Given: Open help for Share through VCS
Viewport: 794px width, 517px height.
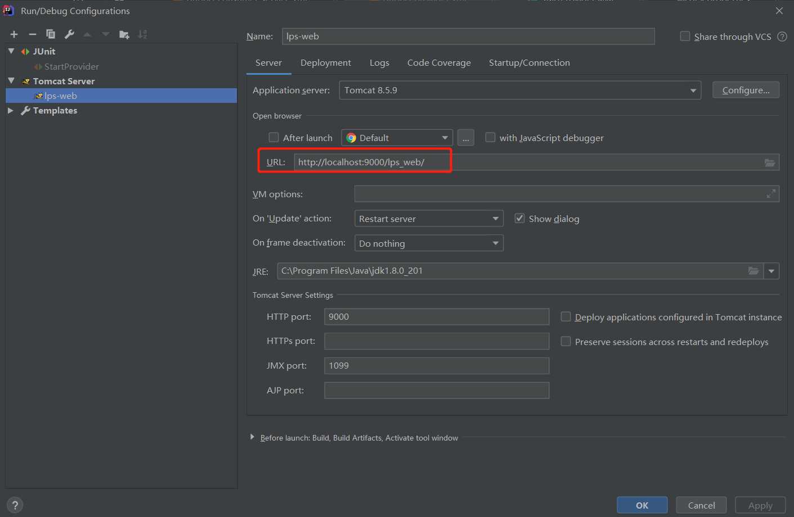Looking at the screenshot, I should click(782, 37).
